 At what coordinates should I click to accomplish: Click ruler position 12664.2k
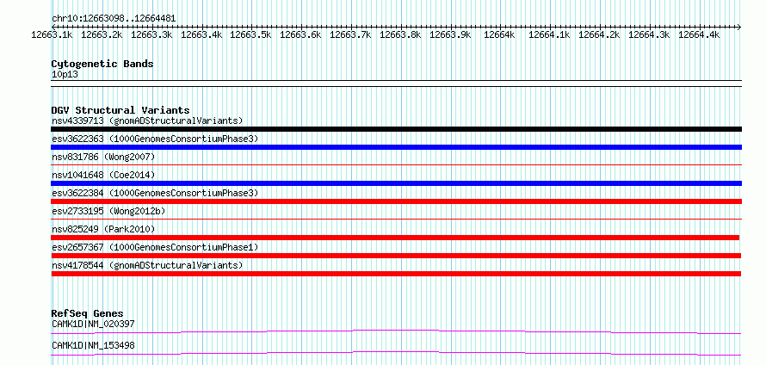(x=600, y=34)
